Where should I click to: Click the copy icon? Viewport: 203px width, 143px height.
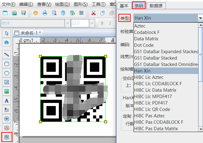click(102, 13)
